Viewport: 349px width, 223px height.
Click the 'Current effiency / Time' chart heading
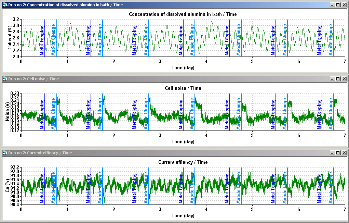coord(183,162)
